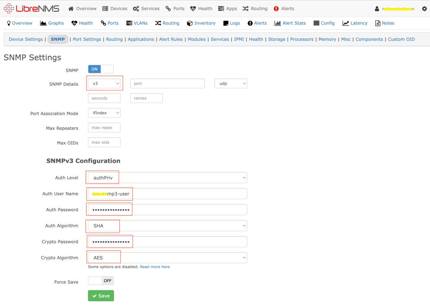Viewport: 430px width, 305px height.
Task: Change the Auth Level authPriv dropdown
Action: pyautogui.click(x=167, y=178)
